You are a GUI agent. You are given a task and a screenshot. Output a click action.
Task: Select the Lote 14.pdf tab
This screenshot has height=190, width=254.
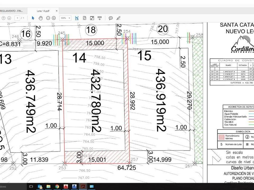pyautogui.click(x=43, y=11)
